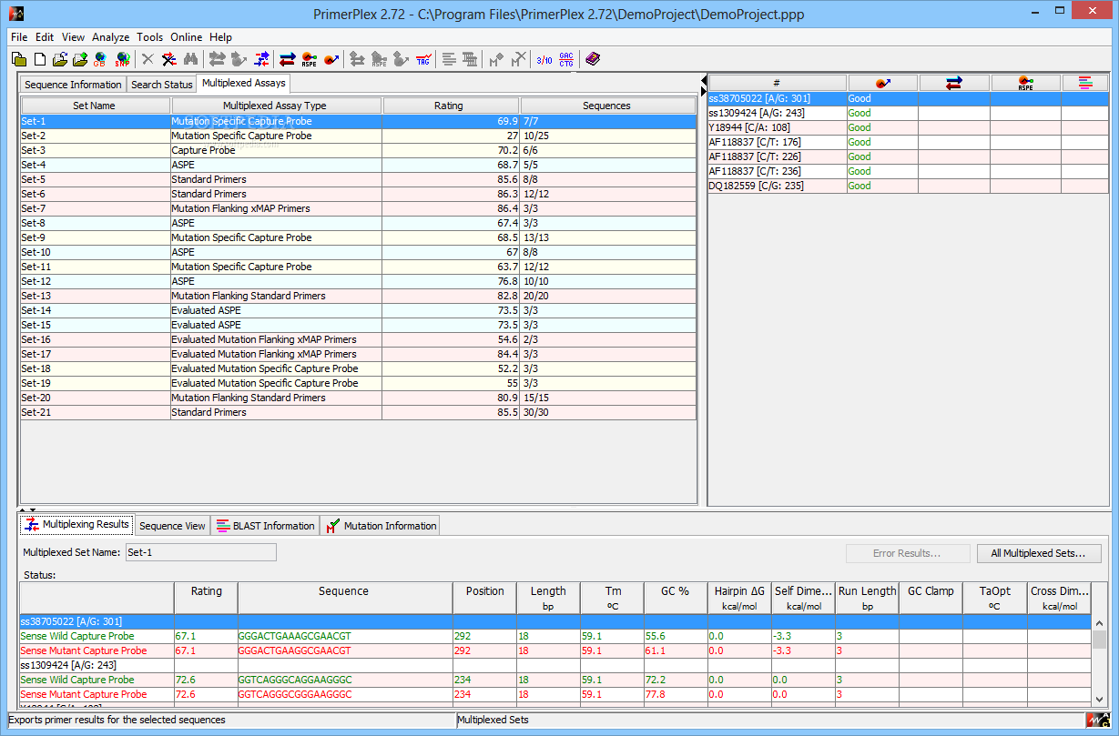The image size is (1119, 736).
Task: Switch to the Search Status tab
Action: [161, 85]
